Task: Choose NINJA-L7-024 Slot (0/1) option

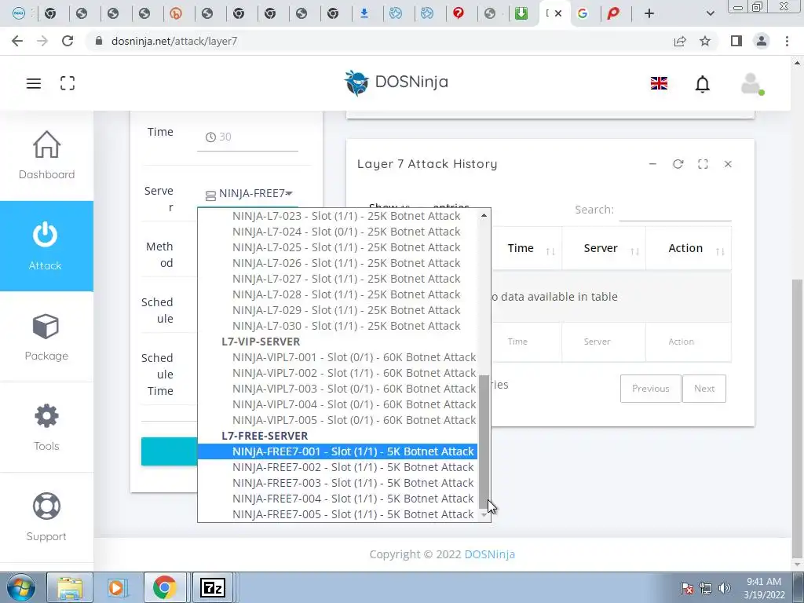Action: click(x=338, y=232)
